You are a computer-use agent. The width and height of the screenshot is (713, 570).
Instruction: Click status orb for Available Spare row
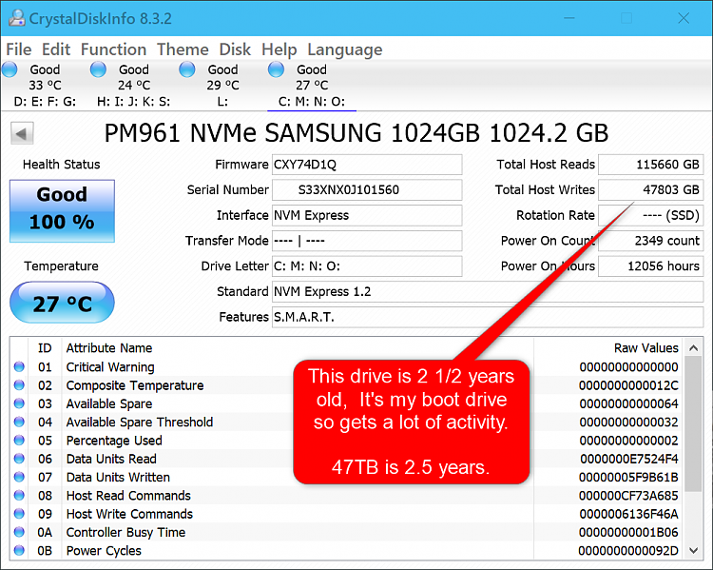(x=19, y=403)
